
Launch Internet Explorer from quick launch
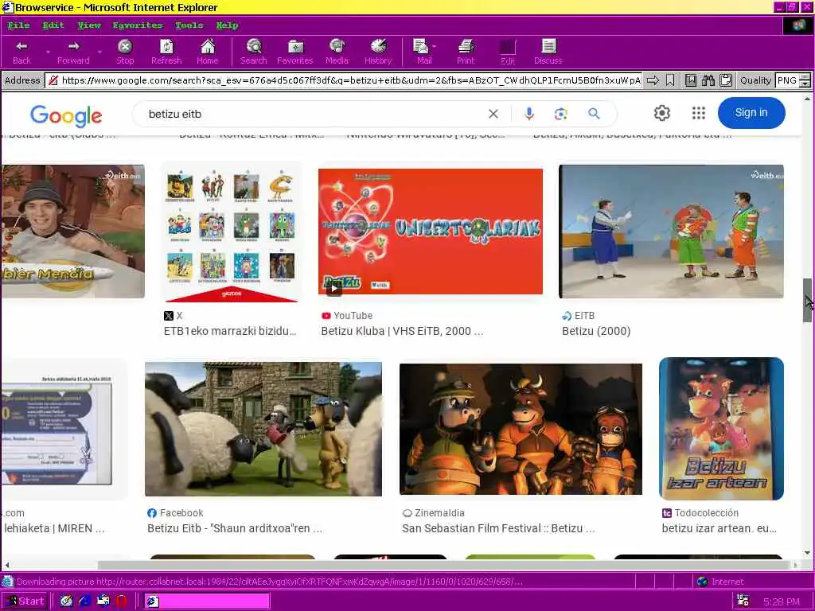tap(84, 601)
